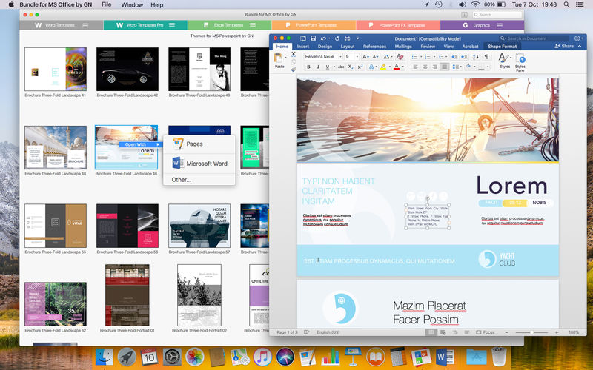
Task: Click the Cut scissors icon
Action: pos(293,54)
